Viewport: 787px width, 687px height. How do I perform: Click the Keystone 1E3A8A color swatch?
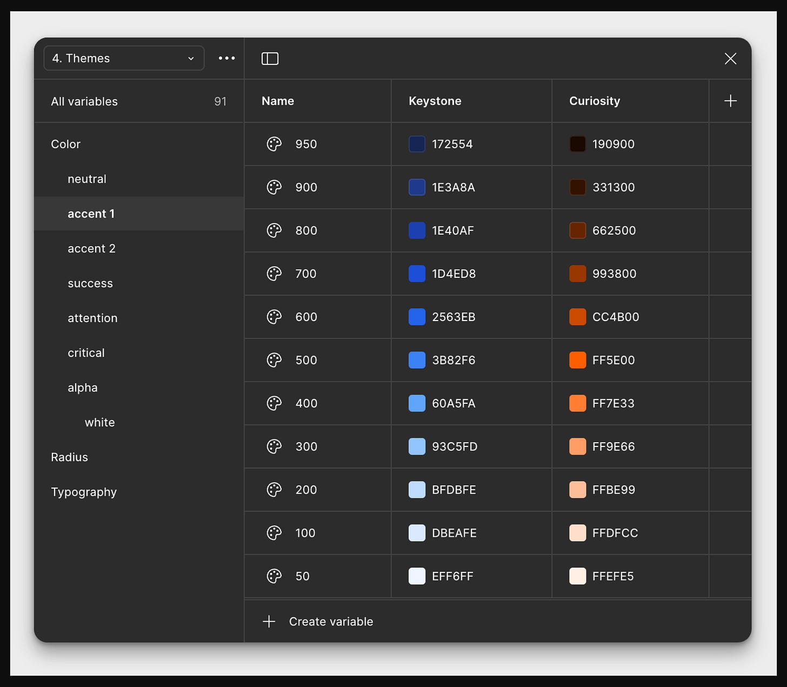(417, 187)
